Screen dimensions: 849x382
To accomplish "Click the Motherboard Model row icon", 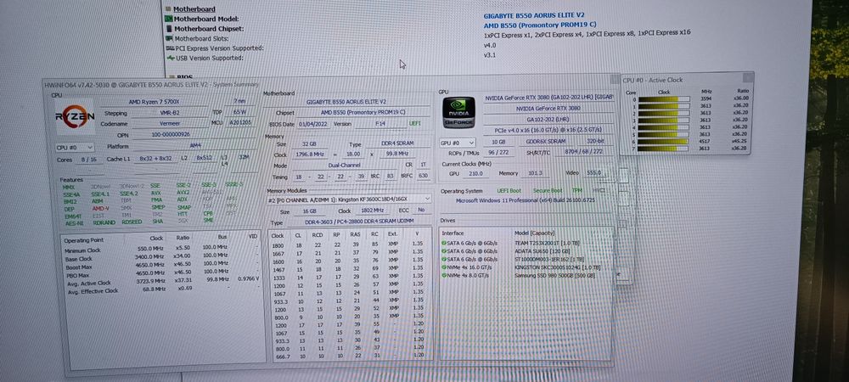I will [169, 19].
